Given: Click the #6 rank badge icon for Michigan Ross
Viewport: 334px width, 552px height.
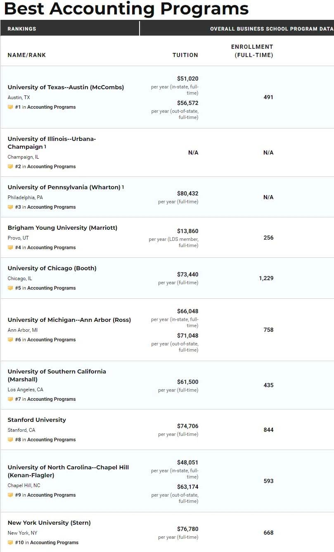Looking at the screenshot, I should click(10, 340).
